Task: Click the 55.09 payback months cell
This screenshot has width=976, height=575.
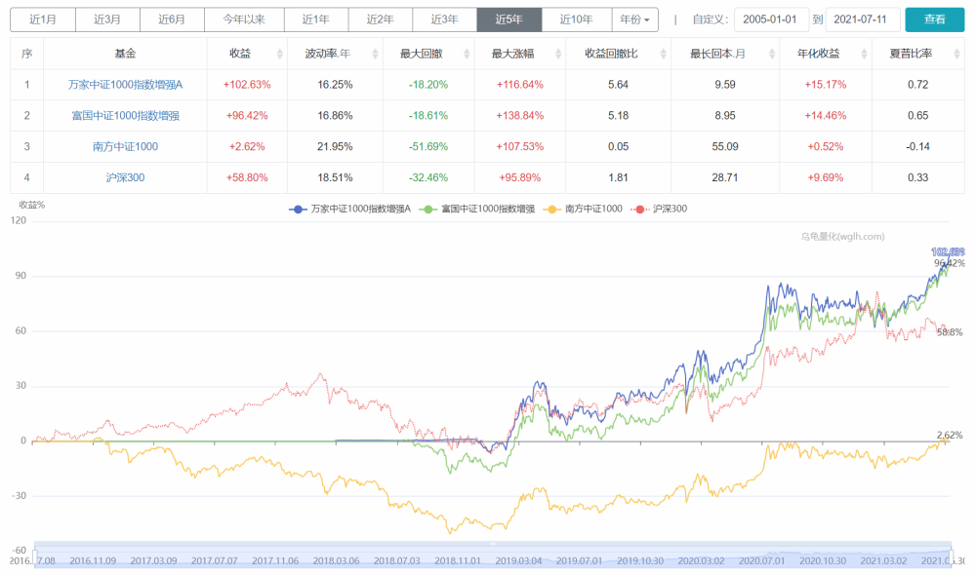Action: pyautogui.click(x=725, y=147)
